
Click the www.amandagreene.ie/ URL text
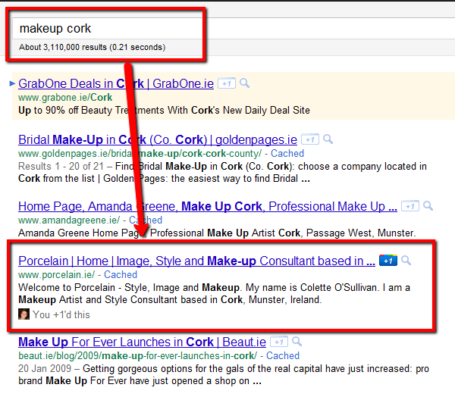pyautogui.click(x=69, y=220)
